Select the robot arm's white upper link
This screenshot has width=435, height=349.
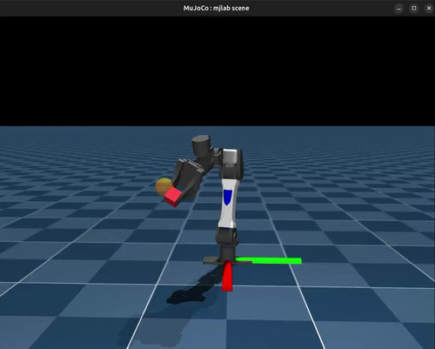[229, 203]
